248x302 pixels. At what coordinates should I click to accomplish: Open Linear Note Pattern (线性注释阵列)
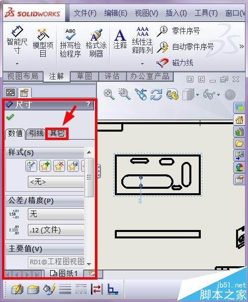tap(142, 40)
